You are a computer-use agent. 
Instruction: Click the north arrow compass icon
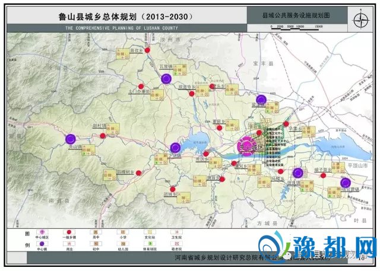pyautogui.click(x=360, y=19)
